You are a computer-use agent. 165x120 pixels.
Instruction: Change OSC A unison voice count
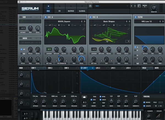pos(49,49)
